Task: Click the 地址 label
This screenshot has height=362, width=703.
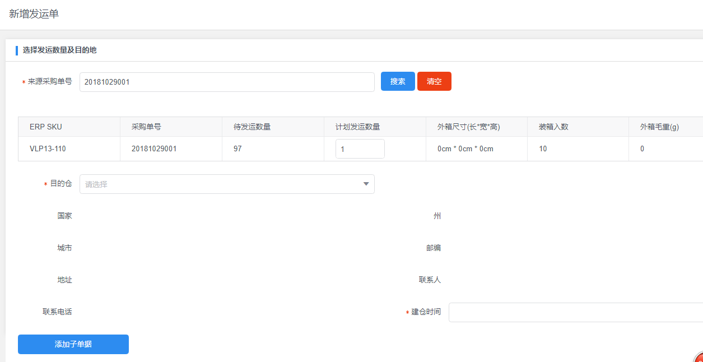Action: pyautogui.click(x=64, y=280)
